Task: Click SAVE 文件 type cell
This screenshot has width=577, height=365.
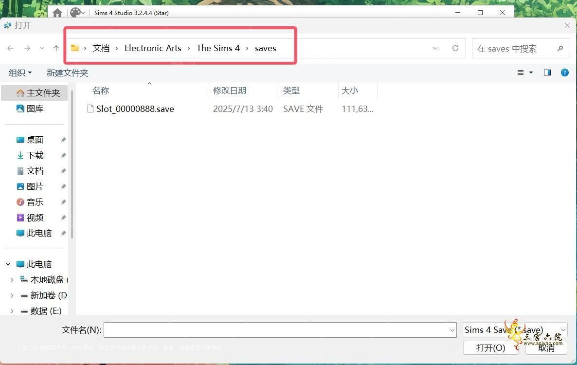Action: [303, 109]
